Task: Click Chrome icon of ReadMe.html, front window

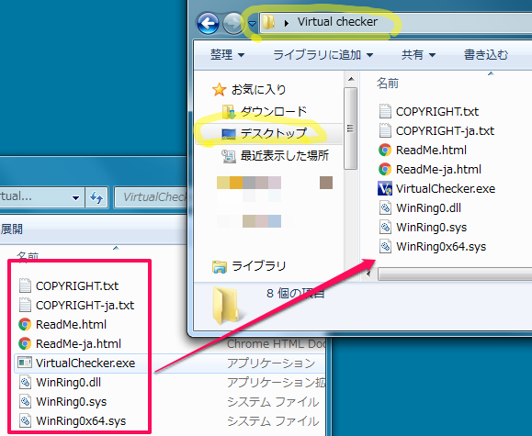Action: [385, 150]
